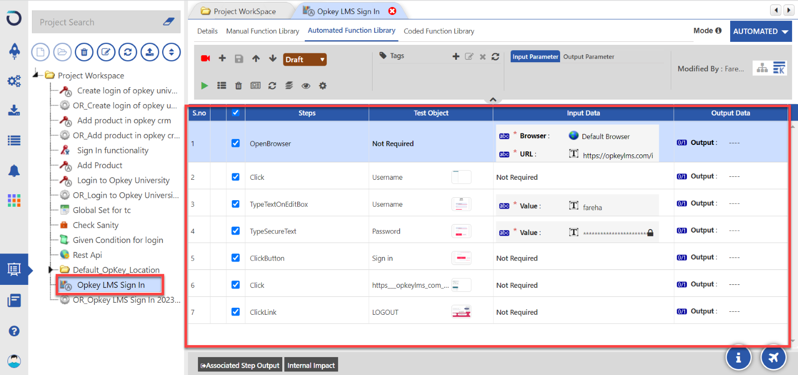The image size is (798, 375).
Task: Click delete circle icon in project toolbar
Action: pos(84,52)
